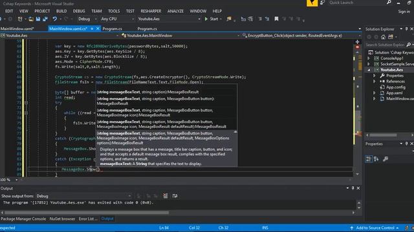Toggle pin on MainWindow.xaml.cs tab
The width and height of the screenshot is (414, 232).
coord(92,28)
